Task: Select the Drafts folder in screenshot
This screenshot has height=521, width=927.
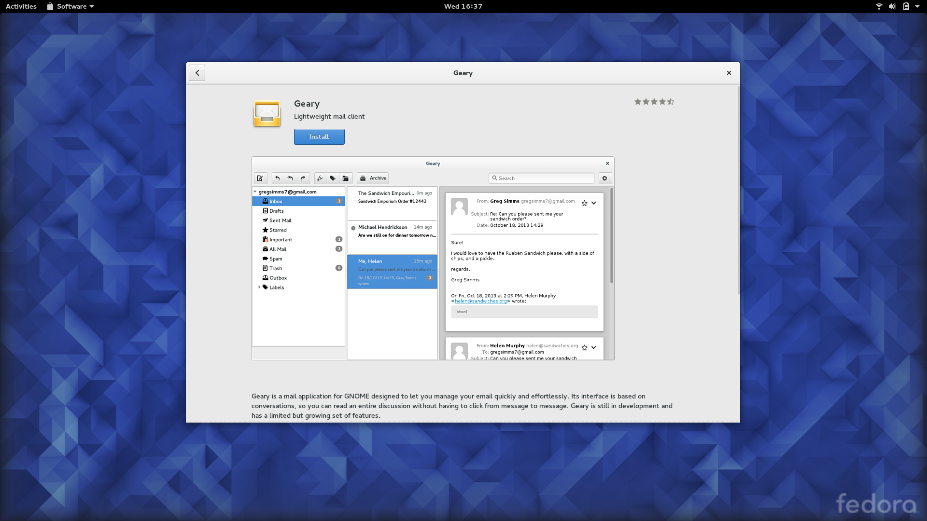Action: [x=298, y=211]
